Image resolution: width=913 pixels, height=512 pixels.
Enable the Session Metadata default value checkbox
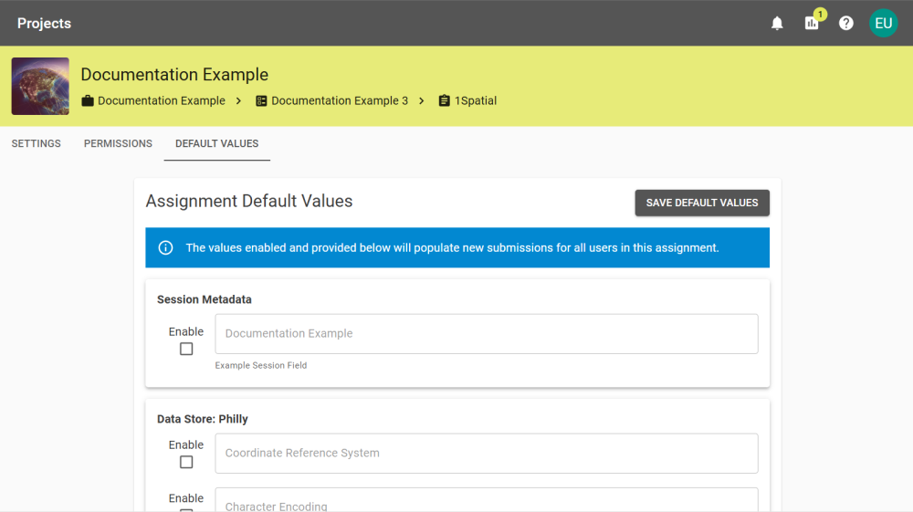pyautogui.click(x=186, y=349)
